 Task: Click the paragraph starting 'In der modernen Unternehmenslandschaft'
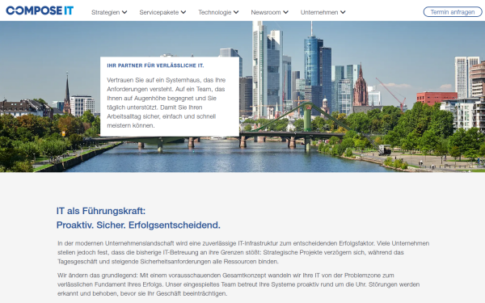pos(243,252)
